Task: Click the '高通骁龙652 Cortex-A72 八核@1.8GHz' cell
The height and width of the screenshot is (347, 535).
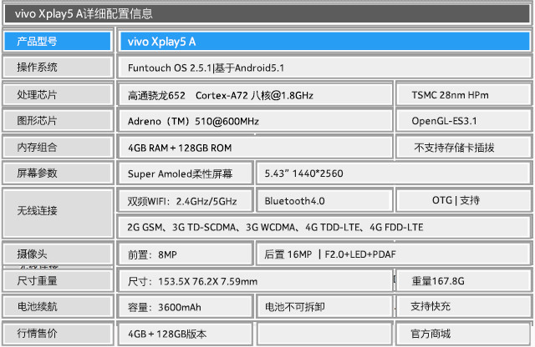Action: (x=255, y=95)
